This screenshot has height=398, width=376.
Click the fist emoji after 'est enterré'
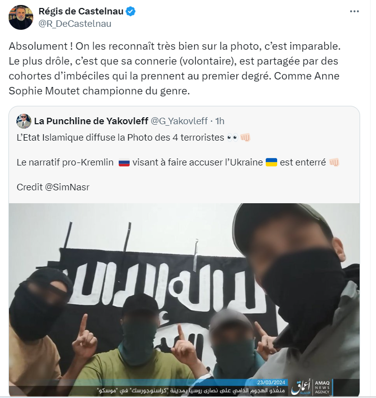[x=334, y=162]
